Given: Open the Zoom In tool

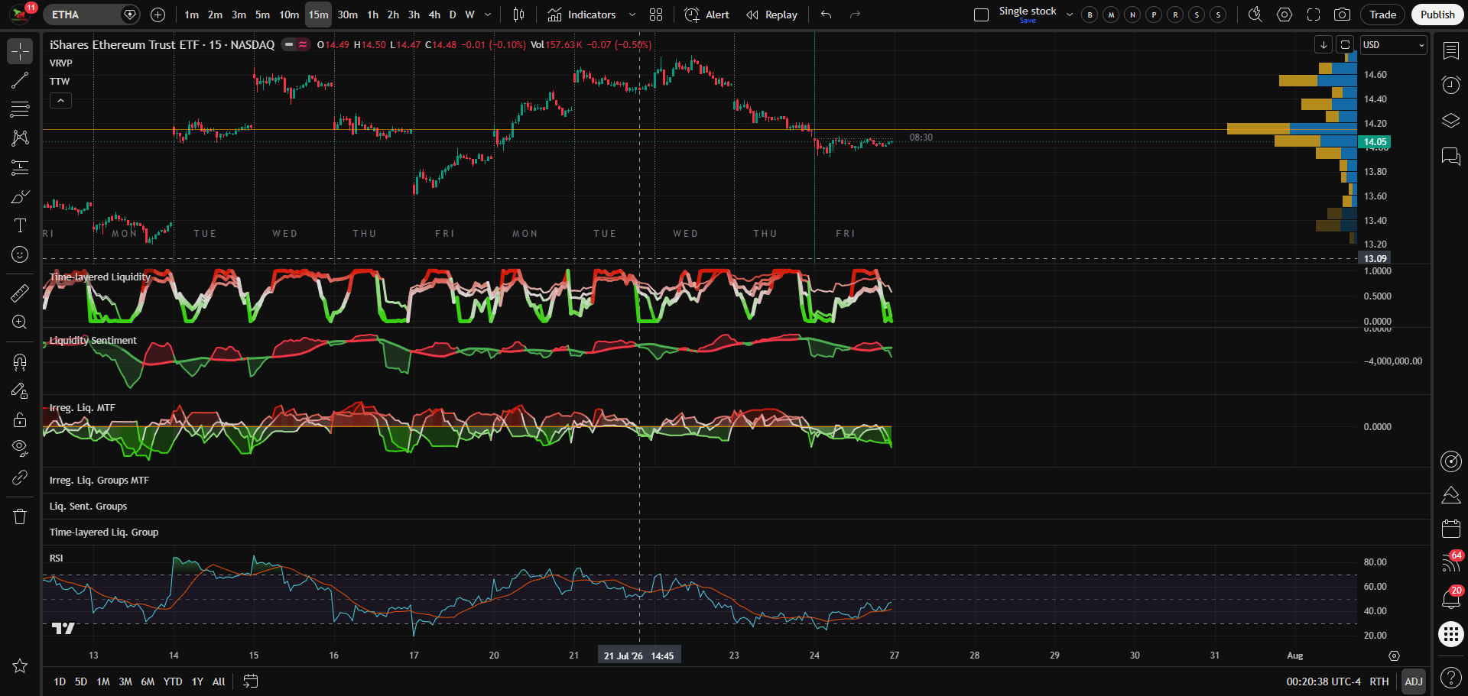Looking at the screenshot, I should (x=20, y=322).
